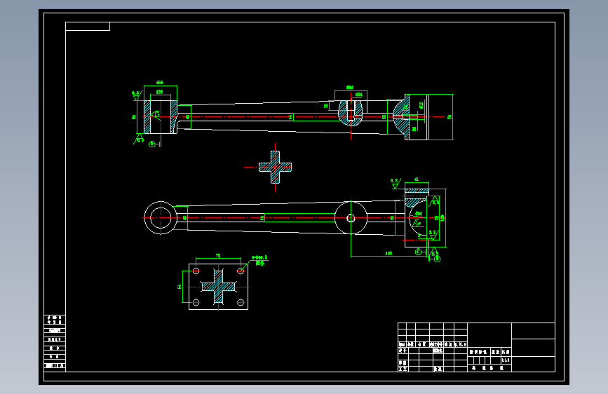Click the hole leader note right of the plate
The image size is (608, 394).
[259, 260]
